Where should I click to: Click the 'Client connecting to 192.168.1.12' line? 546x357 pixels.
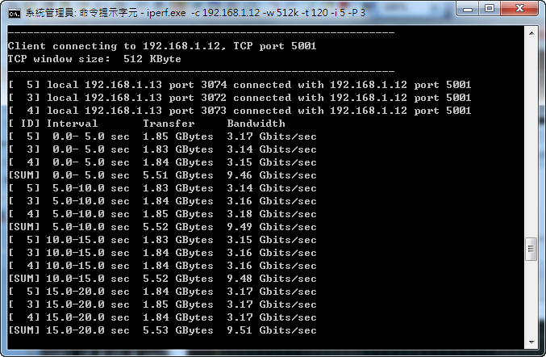162,46
